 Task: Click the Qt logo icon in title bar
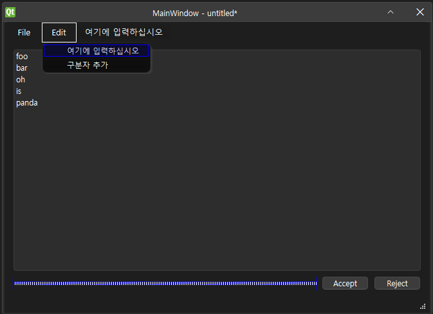[10, 12]
